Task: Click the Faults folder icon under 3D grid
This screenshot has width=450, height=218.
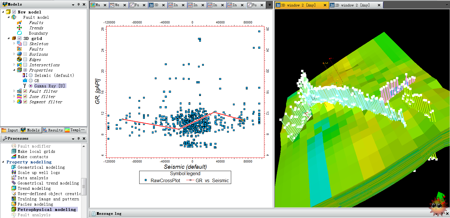Action: 19,49
